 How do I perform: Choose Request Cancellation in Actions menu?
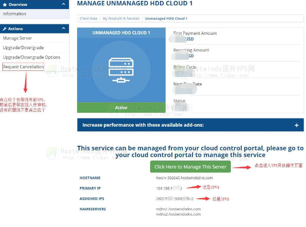coord(23,67)
